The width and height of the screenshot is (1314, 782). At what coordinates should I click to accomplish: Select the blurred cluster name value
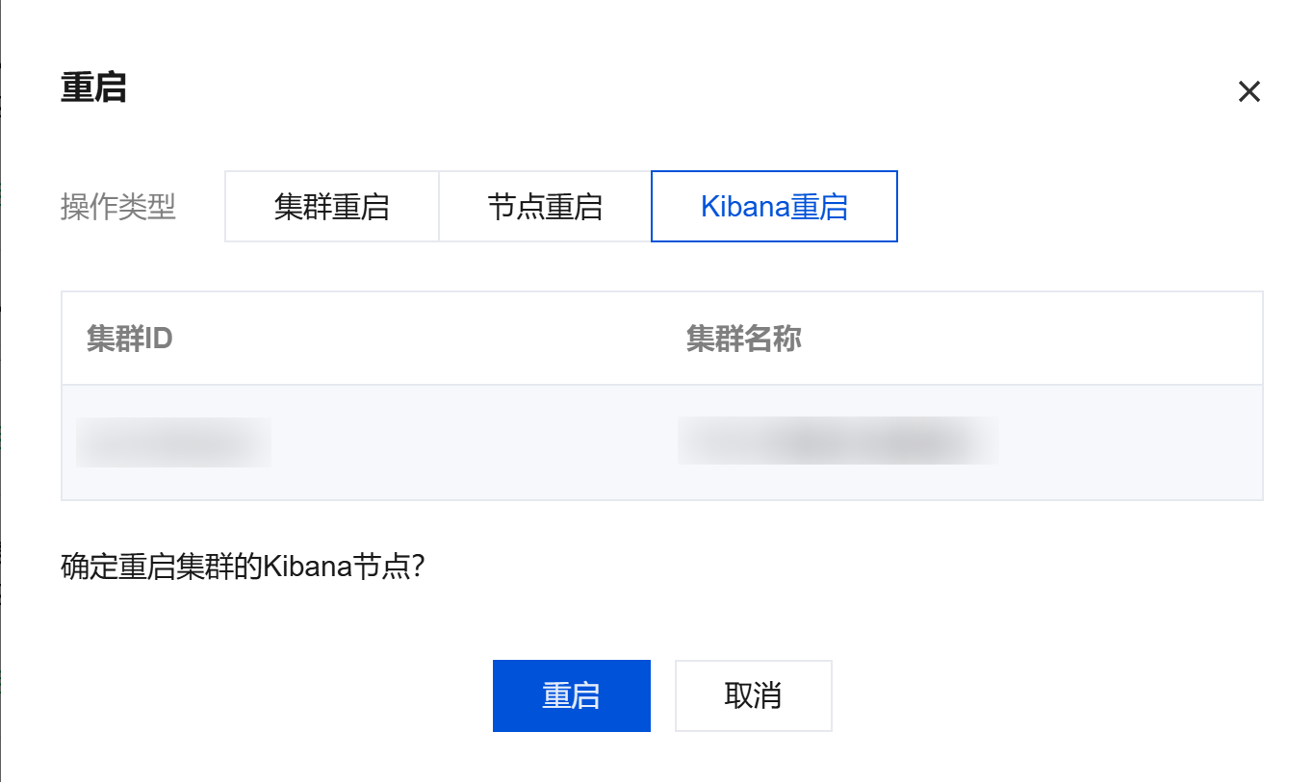coord(837,441)
